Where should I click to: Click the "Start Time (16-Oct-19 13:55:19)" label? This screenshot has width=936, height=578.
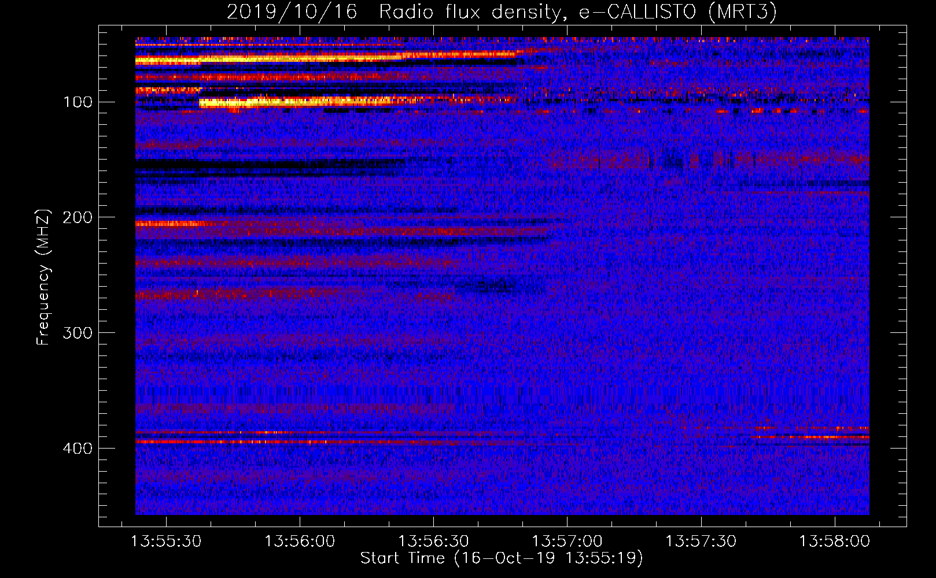tap(502, 558)
